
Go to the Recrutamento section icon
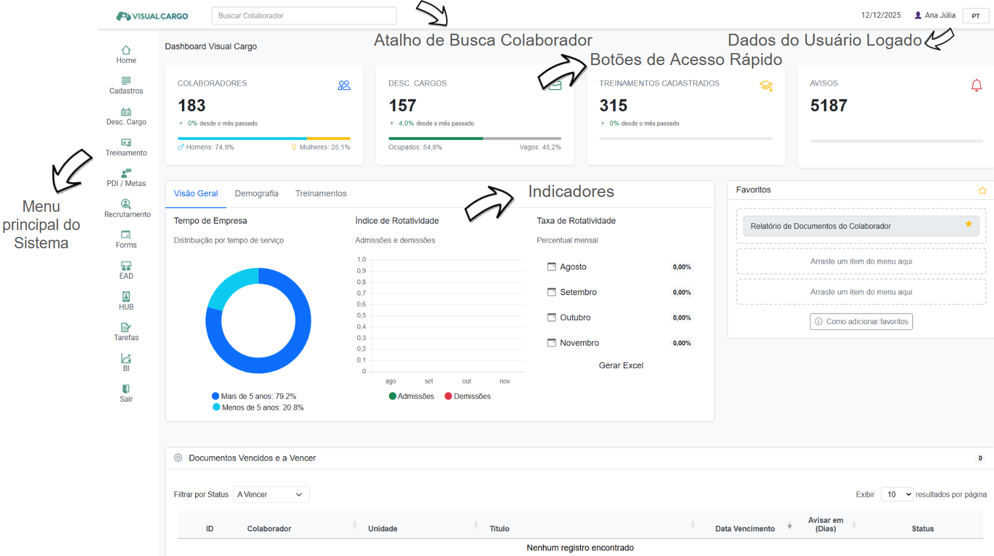(x=126, y=204)
